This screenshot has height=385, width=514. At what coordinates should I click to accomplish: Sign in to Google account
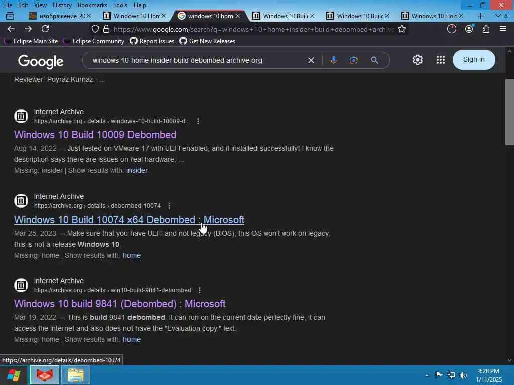pos(474,60)
